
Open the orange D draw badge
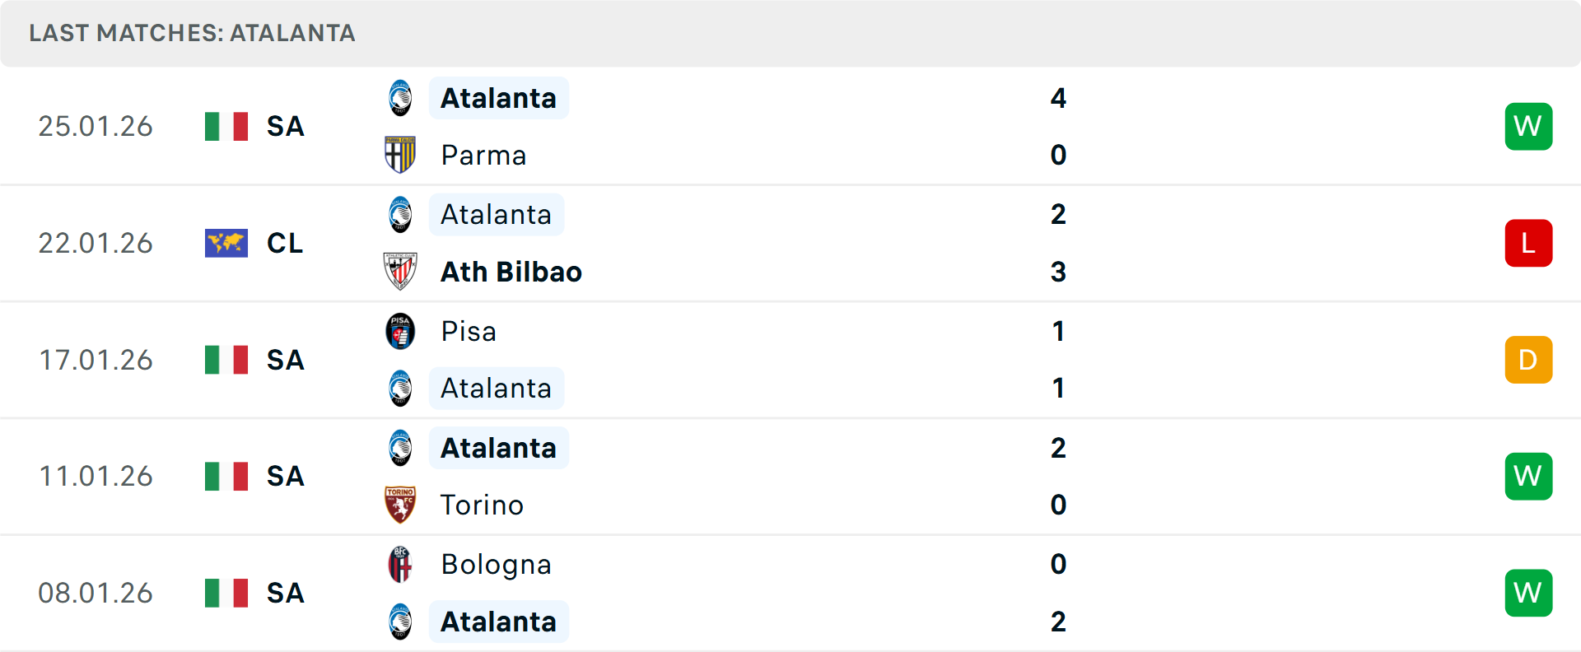[1528, 360]
